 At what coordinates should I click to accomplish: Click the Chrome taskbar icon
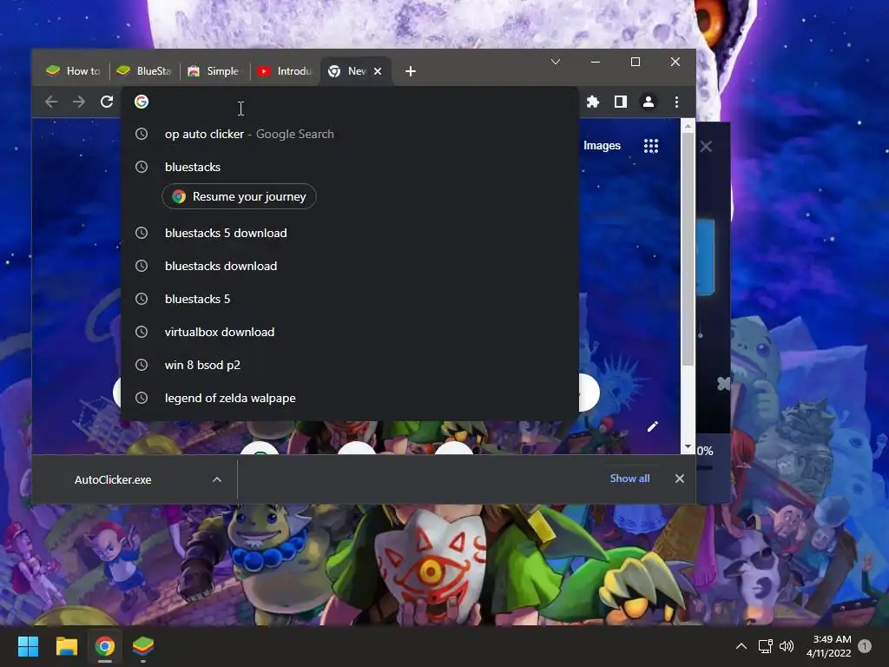[x=105, y=646]
